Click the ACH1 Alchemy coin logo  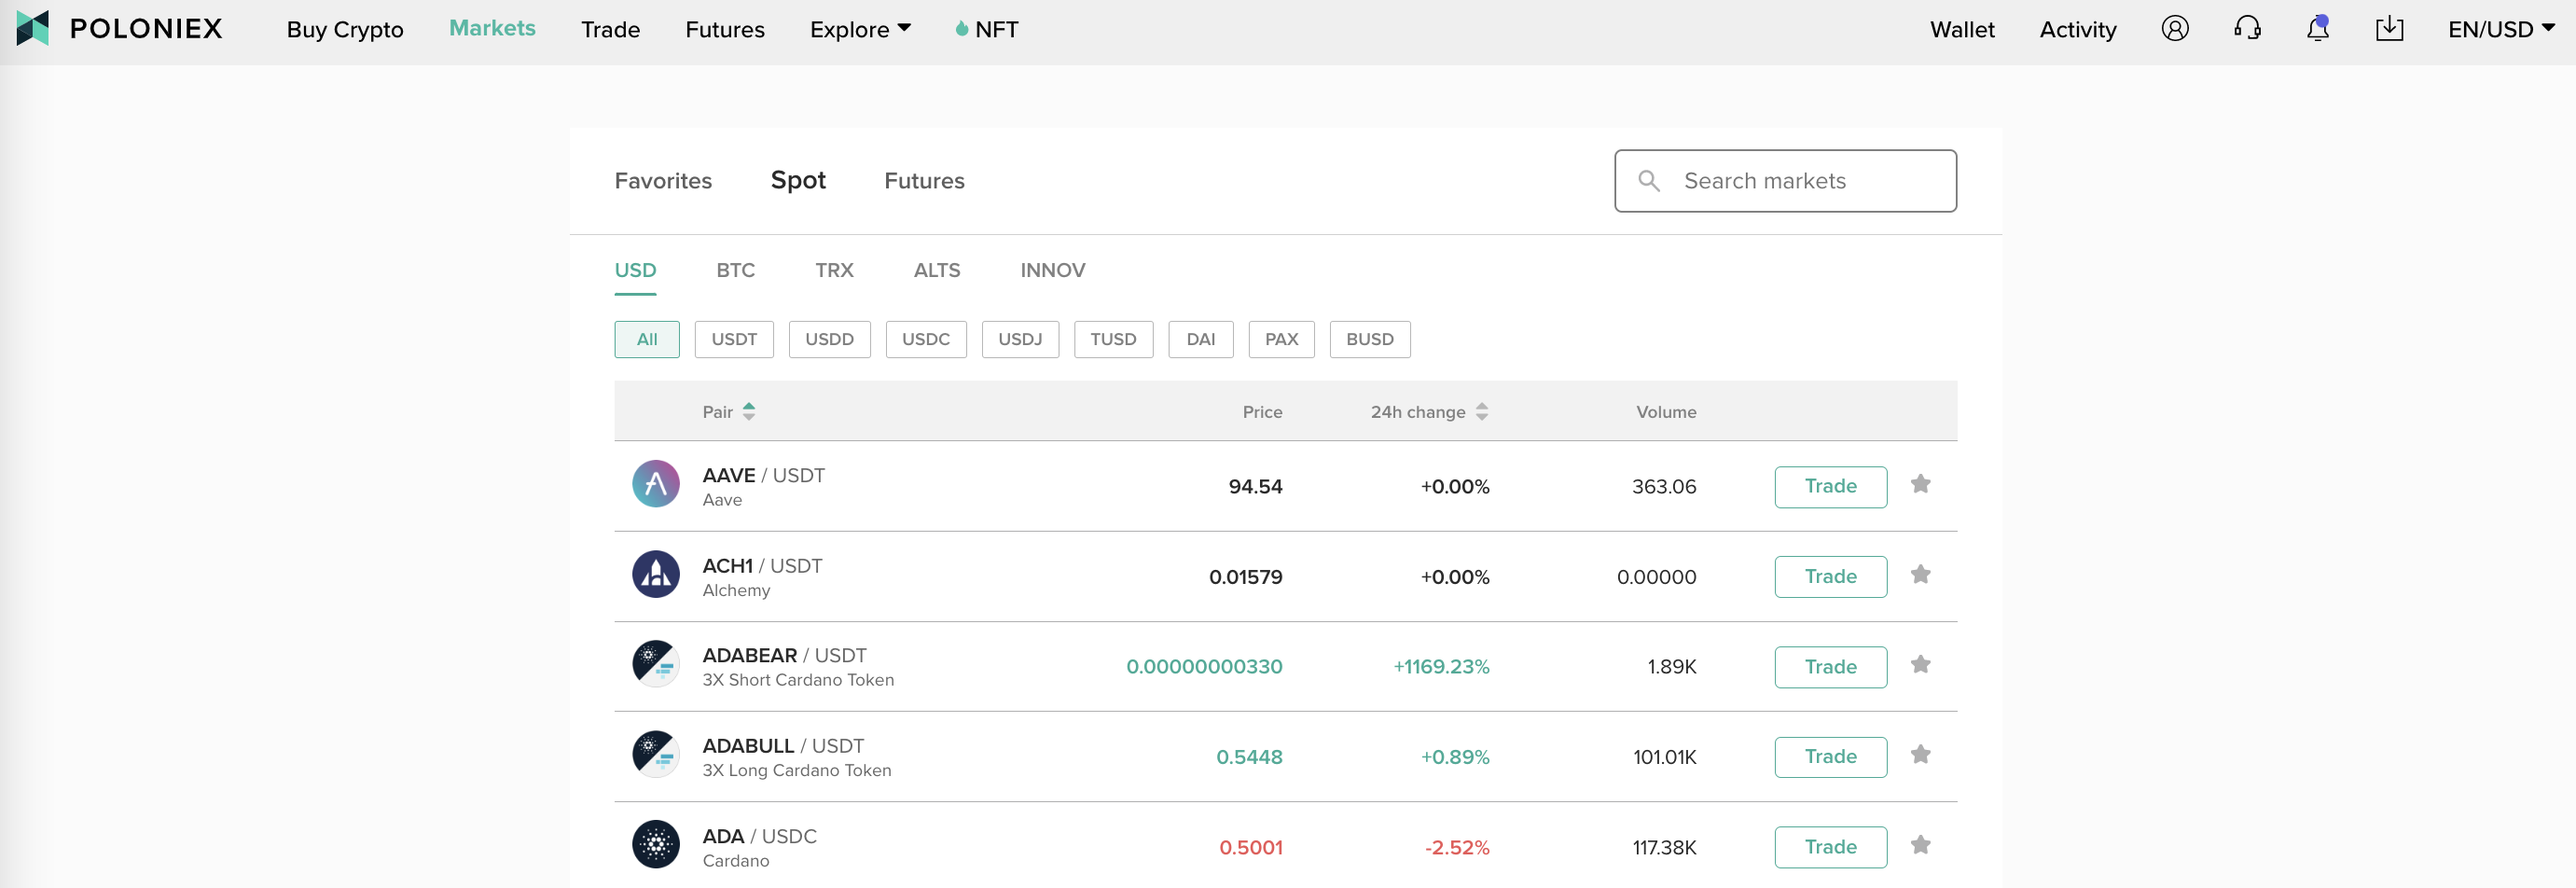pyautogui.click(x=655, y=575)
